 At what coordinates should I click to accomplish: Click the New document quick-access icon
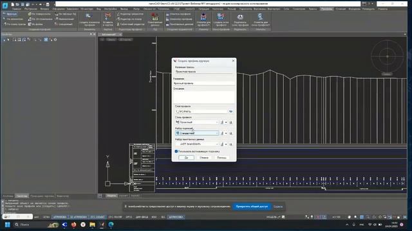12,4
